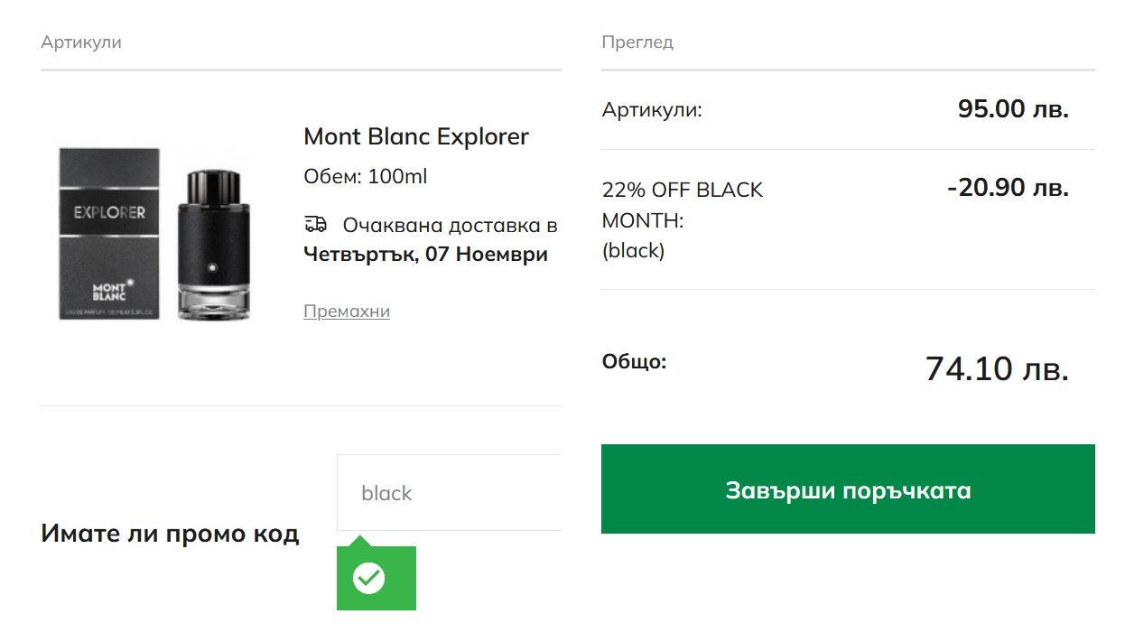Click the -20.90 лв. discount amount
This screenshot has width=1125, height=642.
[x=1008, y=188]
